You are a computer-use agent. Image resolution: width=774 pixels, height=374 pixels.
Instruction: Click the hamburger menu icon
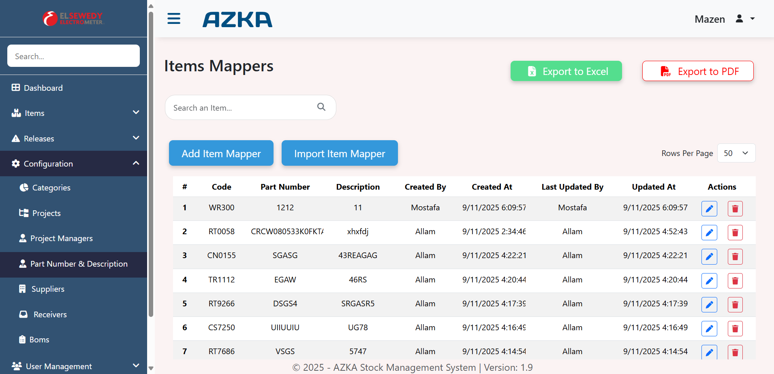click(x=174, y=19)
